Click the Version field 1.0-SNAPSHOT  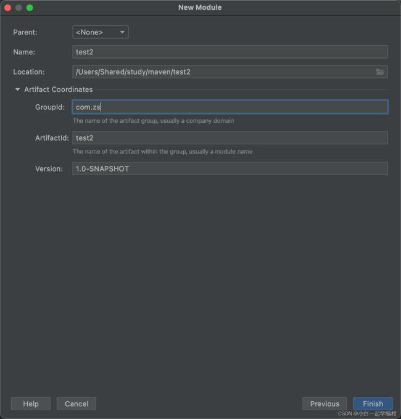coord(230,168)
